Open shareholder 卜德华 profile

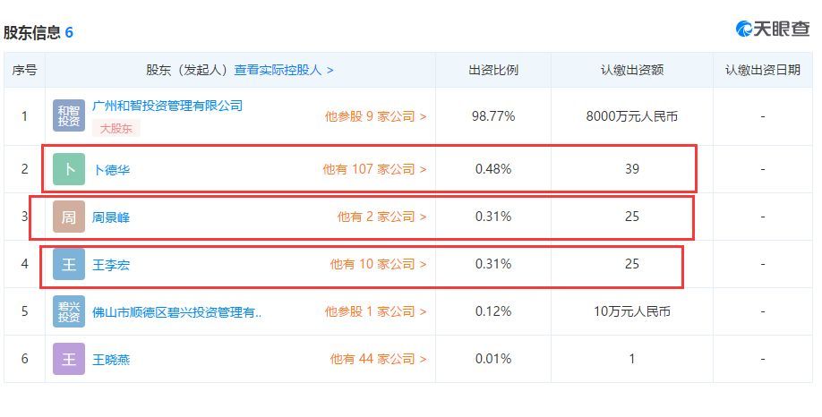pos(111,170)
